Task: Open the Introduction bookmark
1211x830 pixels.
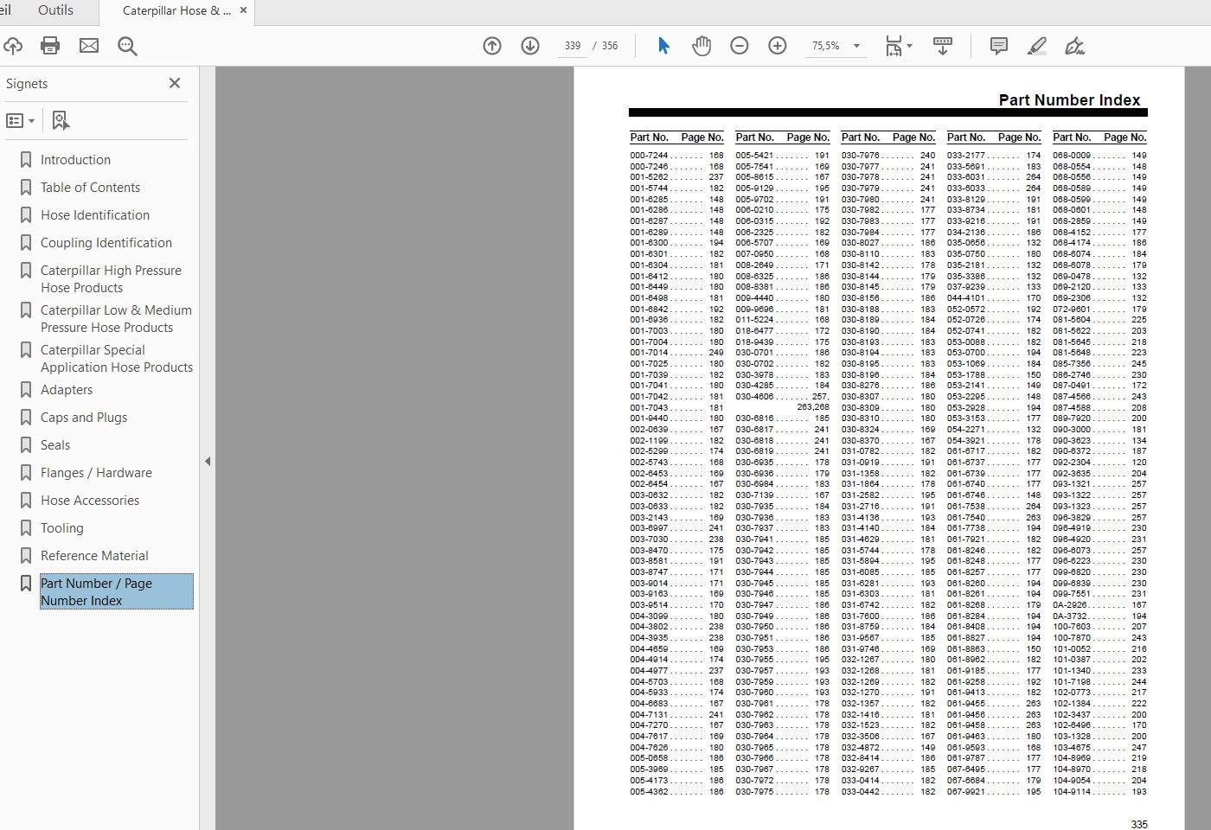Action: pyautogui.click(x=75, y=160)
